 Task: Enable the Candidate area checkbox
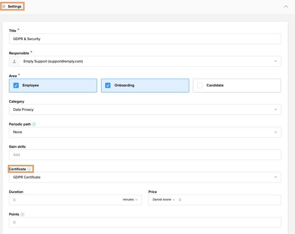point(200,85)
